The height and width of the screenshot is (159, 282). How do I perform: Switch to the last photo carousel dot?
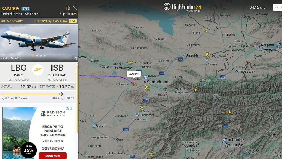[x=45, y=55]
